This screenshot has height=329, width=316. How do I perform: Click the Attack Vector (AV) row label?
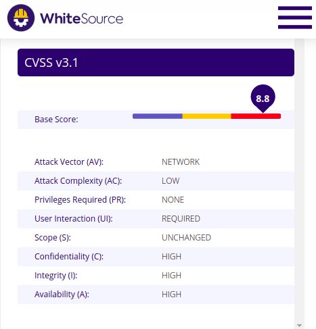point(69,162)
